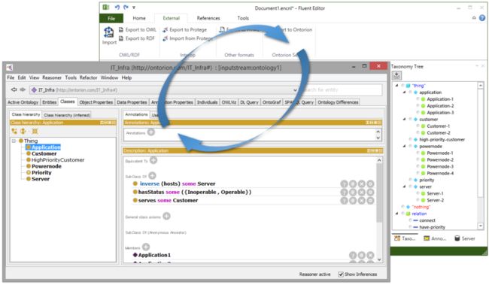Click Add sibling class icon in Class hierarchy
Viewport: 489px width, 285px height.
click(x=23, y=132)
